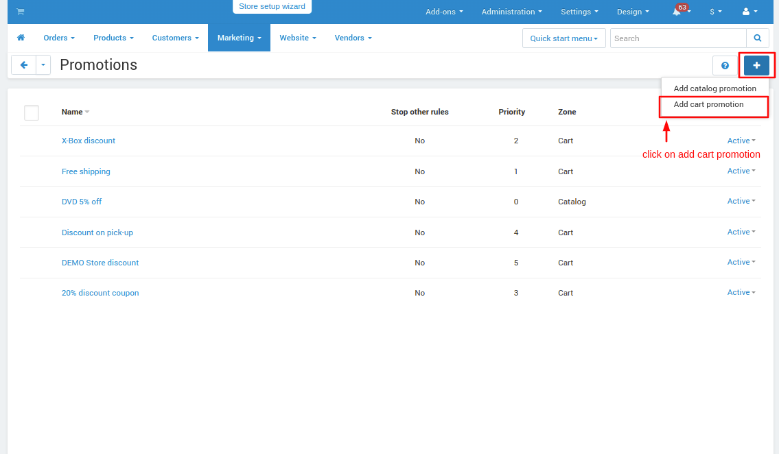Focus the Search input field
Screen dimensions: 779x454
click(677, 38)
